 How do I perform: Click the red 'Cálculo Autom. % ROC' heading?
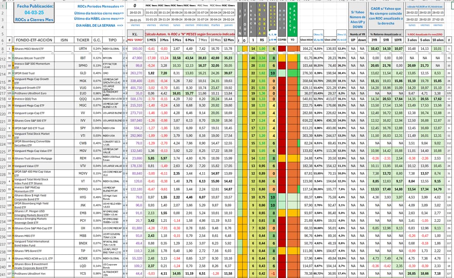(x=190, y=34)
